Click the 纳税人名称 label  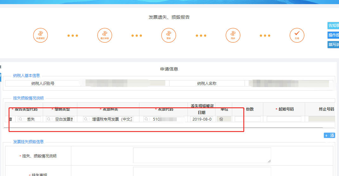click(x=207, y=83)
